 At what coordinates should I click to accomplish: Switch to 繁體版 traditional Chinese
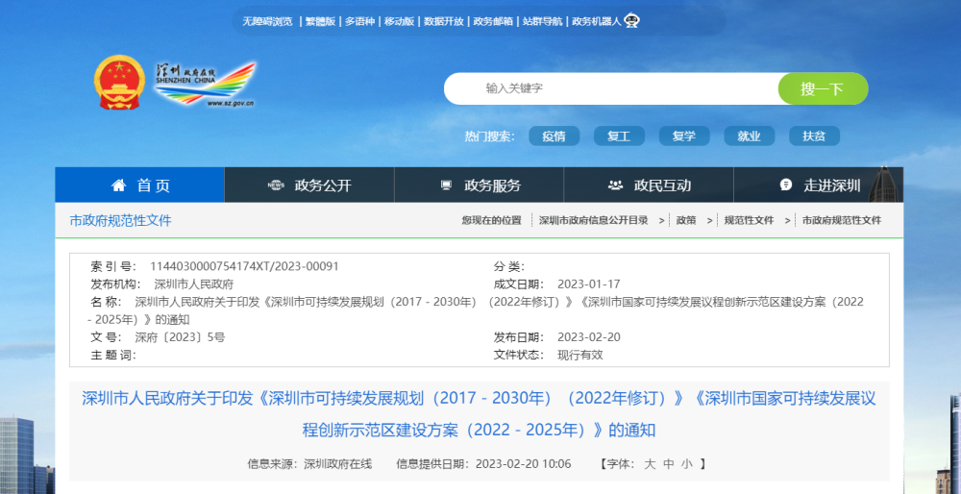tap(321, 21)
